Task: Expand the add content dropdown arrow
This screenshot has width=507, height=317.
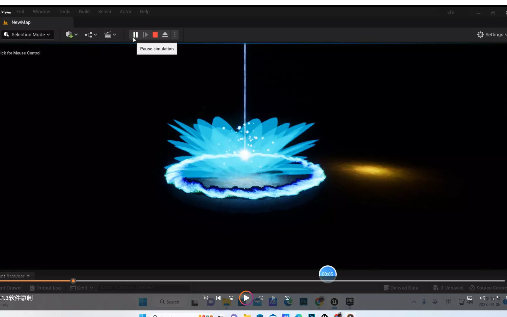Action: pos(76,35)
